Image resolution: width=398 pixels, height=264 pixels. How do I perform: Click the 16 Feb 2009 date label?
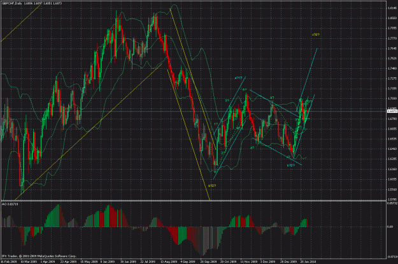(9, 261)
